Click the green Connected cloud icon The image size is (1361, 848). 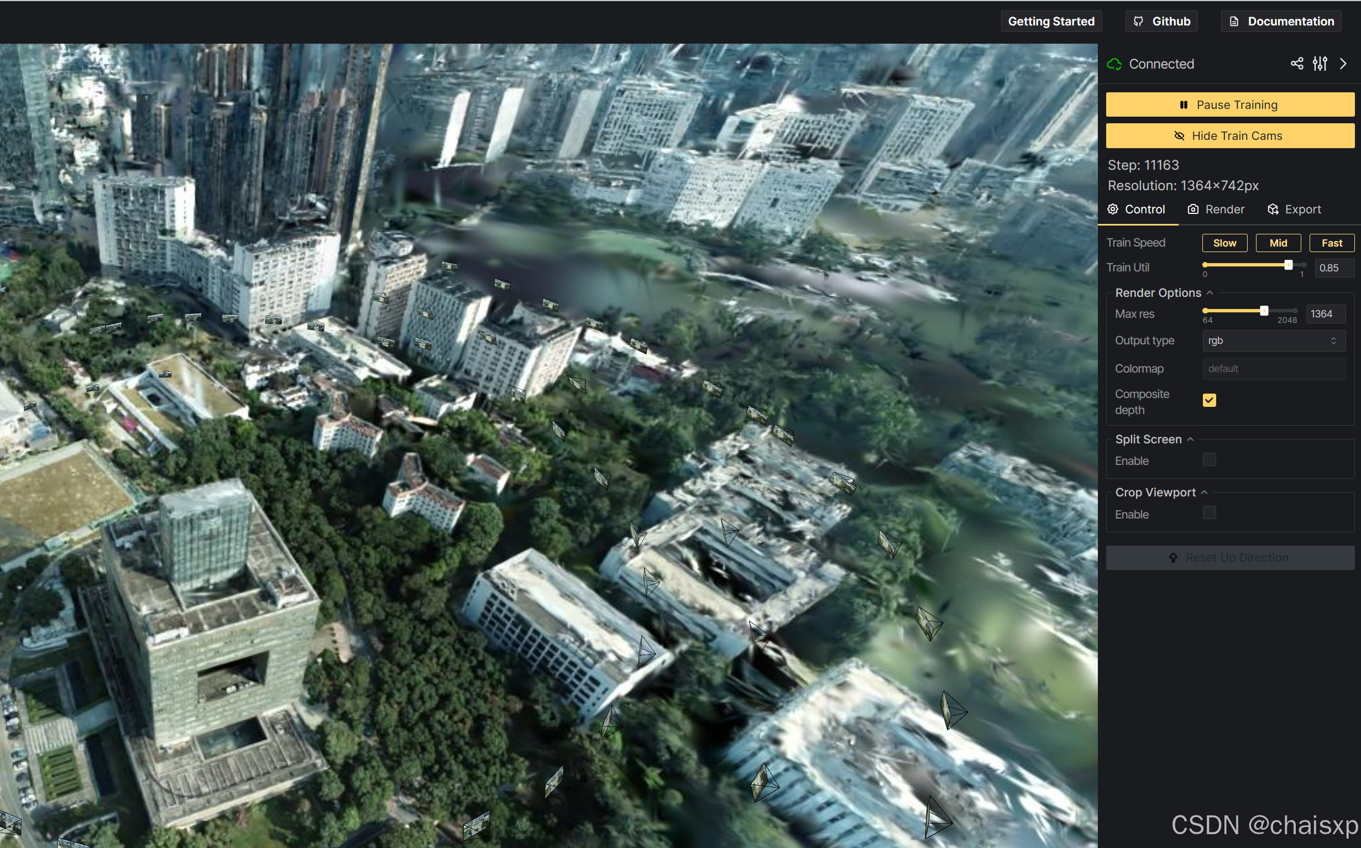tap(1114, 64)
